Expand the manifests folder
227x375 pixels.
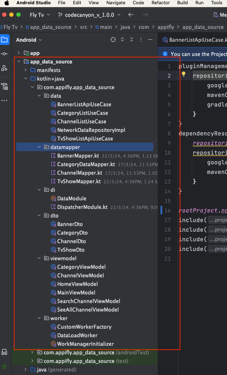coord(26,70)
